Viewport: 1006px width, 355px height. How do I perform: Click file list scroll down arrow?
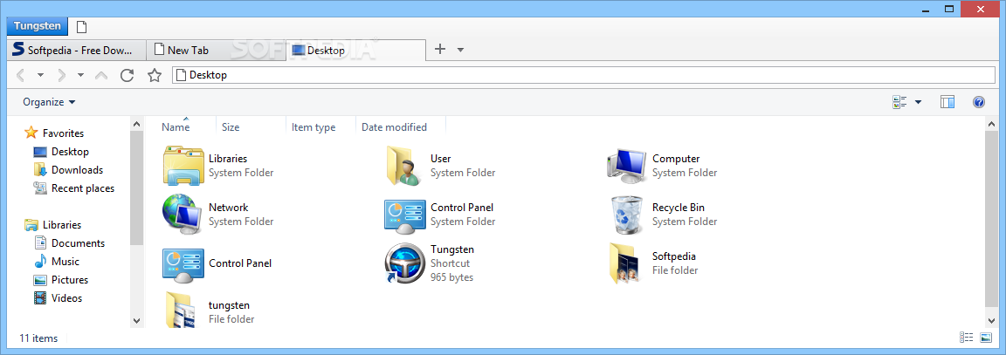pyautogui.click(x=991, y=320)
